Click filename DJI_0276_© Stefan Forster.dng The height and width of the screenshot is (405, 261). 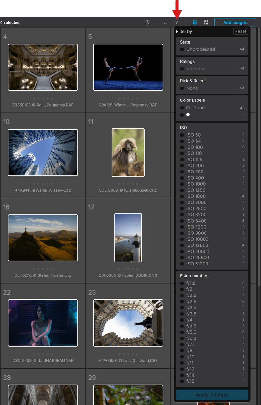[x=43, y=275]
